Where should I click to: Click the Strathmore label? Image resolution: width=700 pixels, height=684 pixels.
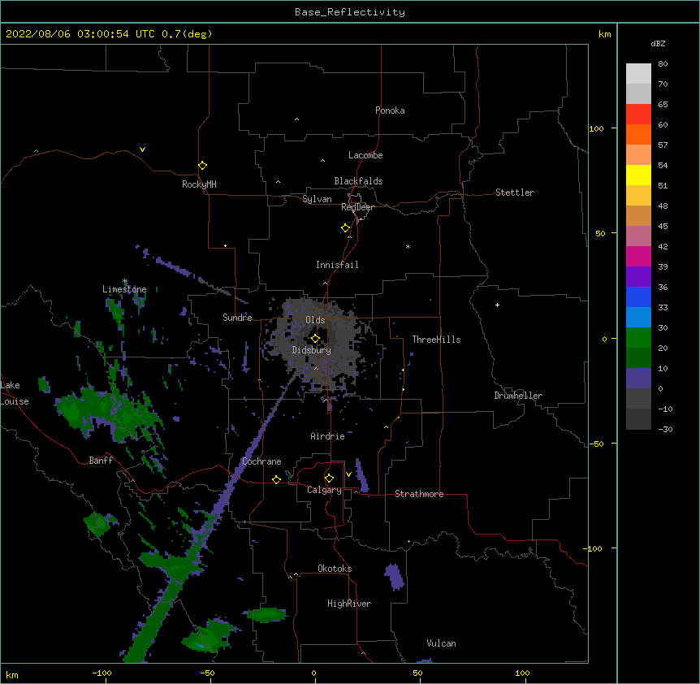click(x=419, y=494)
